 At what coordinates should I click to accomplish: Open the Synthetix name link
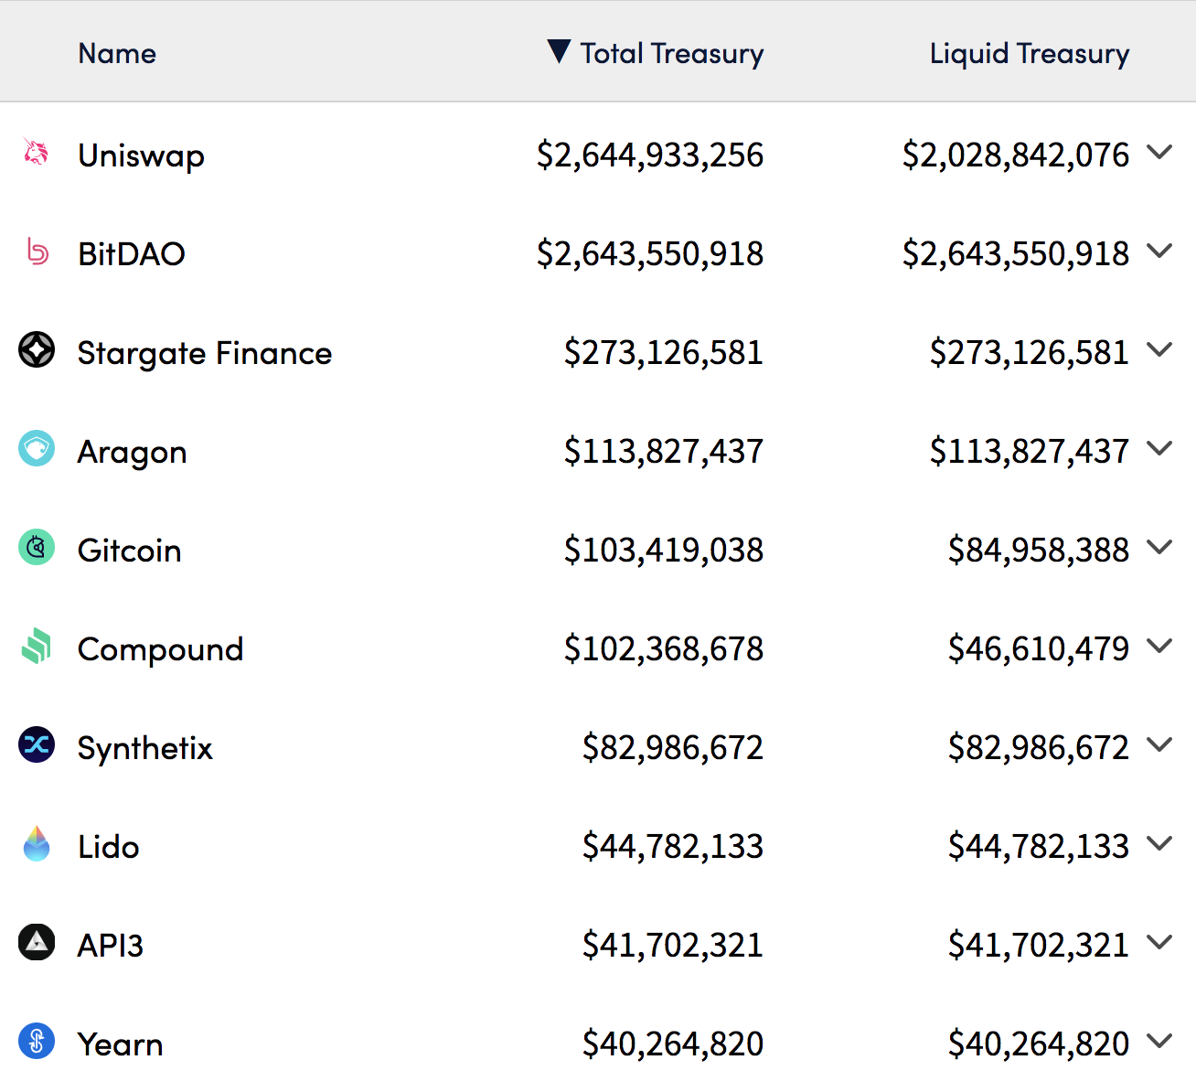[x=145, y=748]
